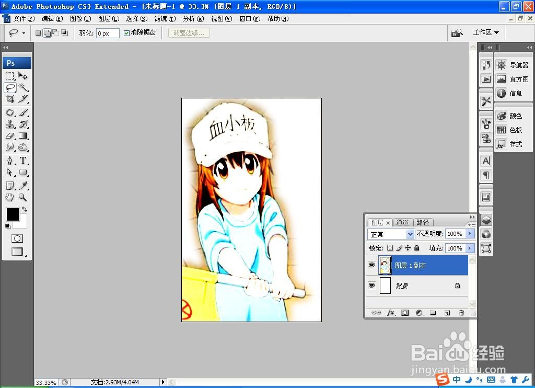The width and height of the screenshot is (535, 388).
Task: Toggle lock image pixels
Action: point(399,248)
